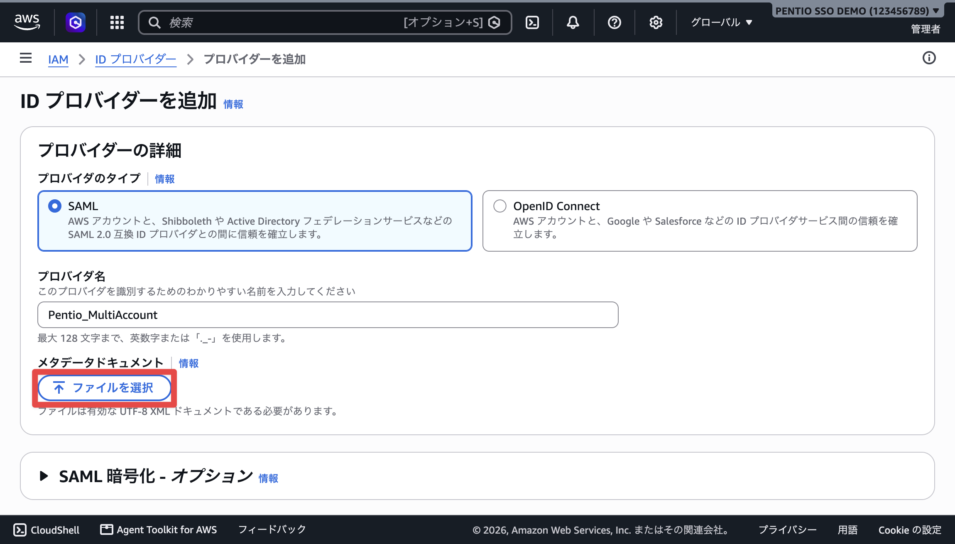The height and width of the screenshot is (544, 955).
Task: Select the OpenID Connect provider type
Action: point(700,221)
